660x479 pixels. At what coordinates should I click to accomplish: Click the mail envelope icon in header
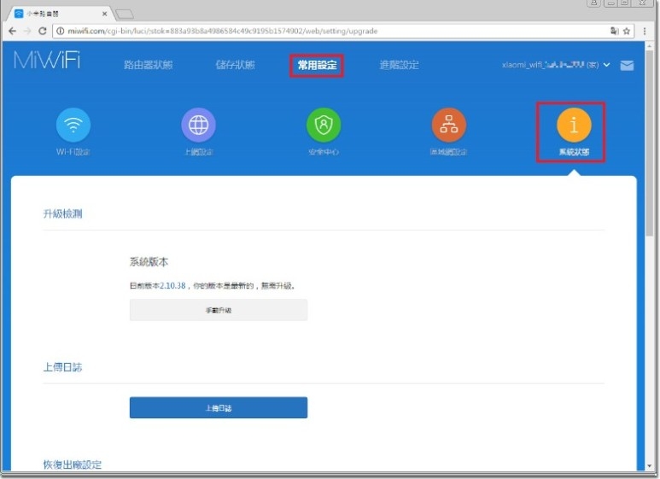[x=627, y=66]
